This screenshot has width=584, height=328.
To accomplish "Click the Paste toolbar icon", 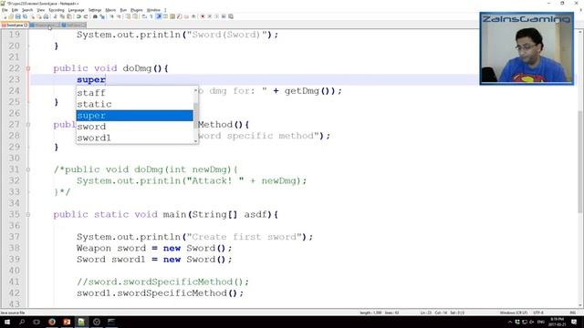I will (69, 16).
